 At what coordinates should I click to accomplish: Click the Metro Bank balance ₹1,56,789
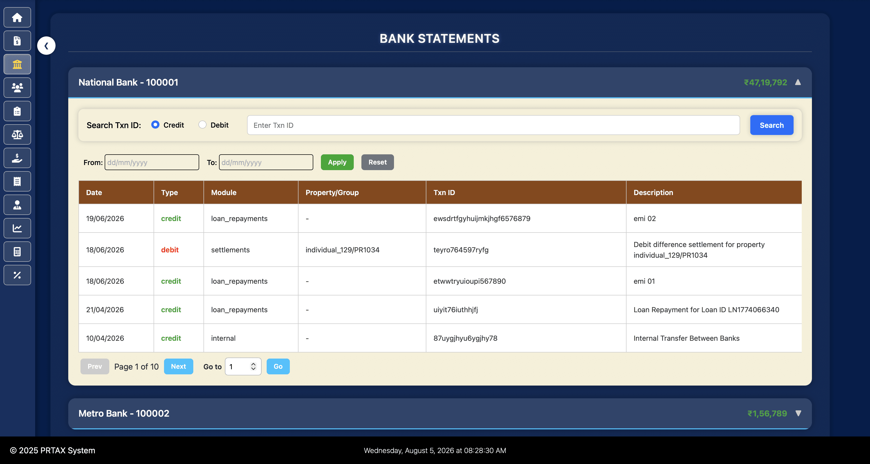767,413
